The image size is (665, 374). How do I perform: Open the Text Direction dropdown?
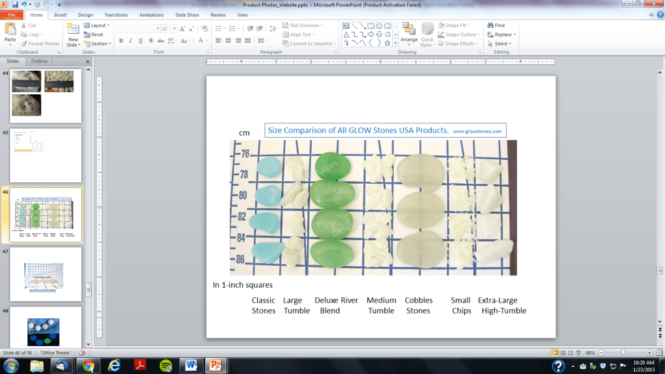303,25
